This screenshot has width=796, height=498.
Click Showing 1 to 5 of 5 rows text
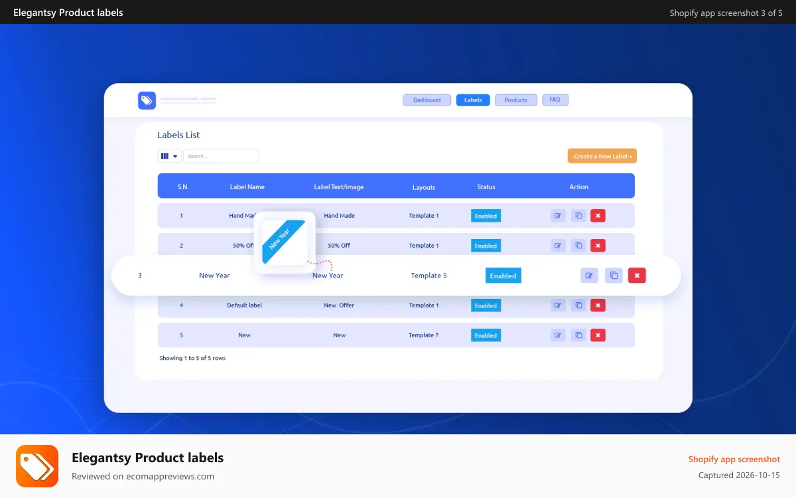click(192, 358)
